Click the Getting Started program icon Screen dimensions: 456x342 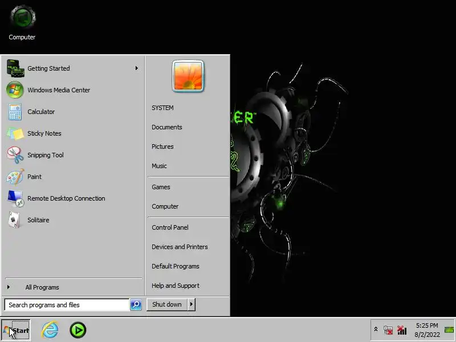pyautogui.click(x=15, y=68)
